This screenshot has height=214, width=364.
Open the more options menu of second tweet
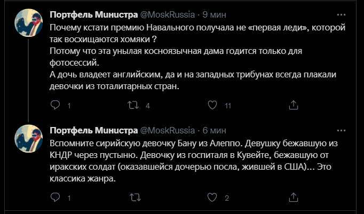341,130
